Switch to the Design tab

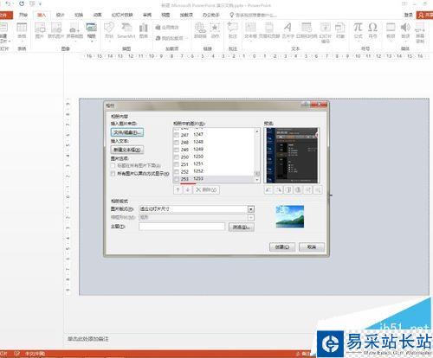pyautogui.click(x=60, y=15)
